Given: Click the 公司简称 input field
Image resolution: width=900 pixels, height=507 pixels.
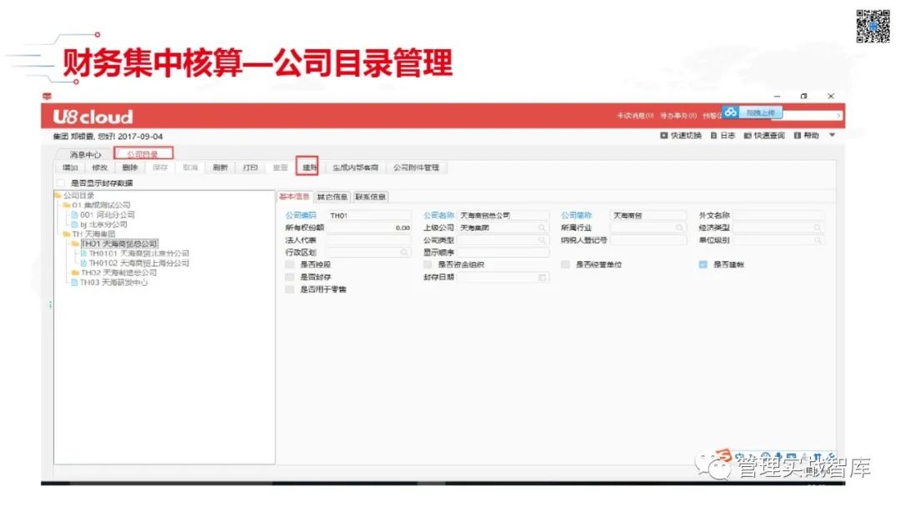Looking at the screenshot, I should (x=648, y=215).
